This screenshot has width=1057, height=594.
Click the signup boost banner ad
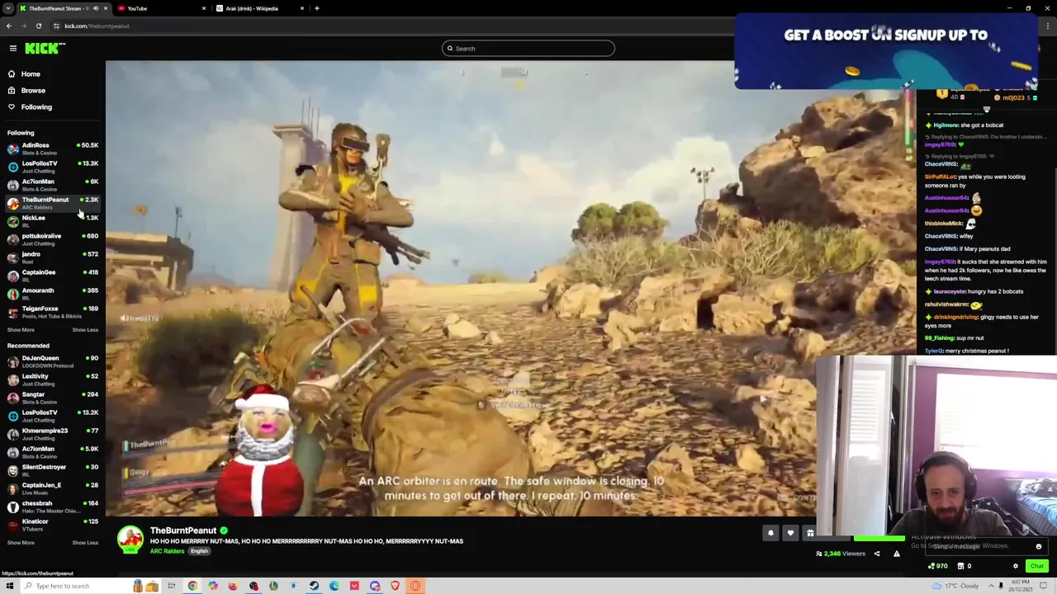pyautogui.click(x=885, y=51)
